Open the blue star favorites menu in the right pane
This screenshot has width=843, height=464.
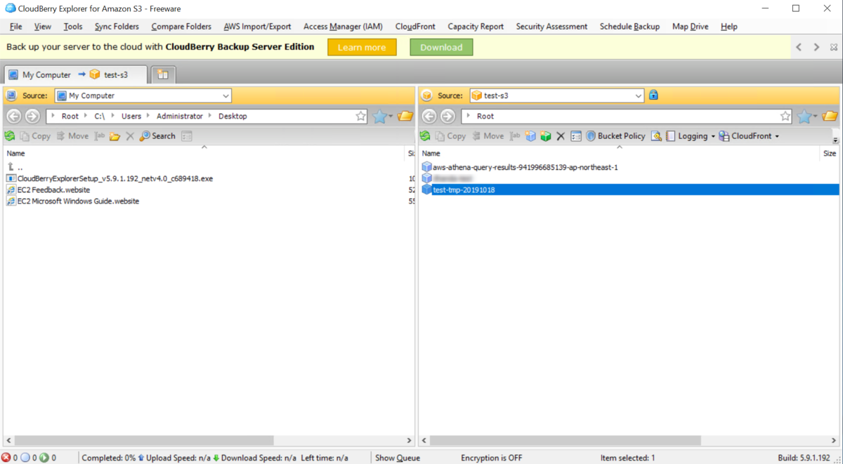(x=807, y=117)
